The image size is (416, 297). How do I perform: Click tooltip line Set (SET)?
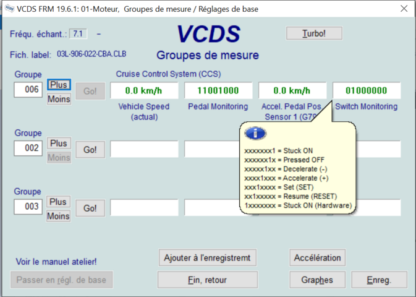coord(279,187)
